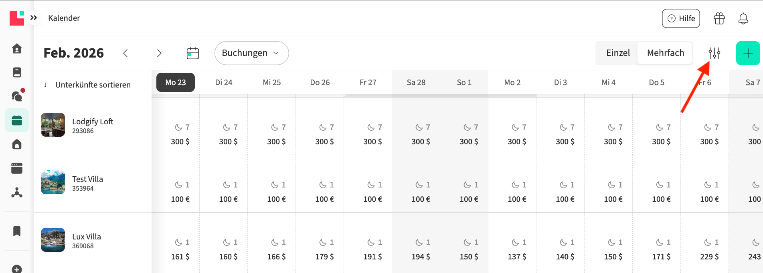Click the gift box icon
This screenshot has height=273, width=763.
click(719, 18)
